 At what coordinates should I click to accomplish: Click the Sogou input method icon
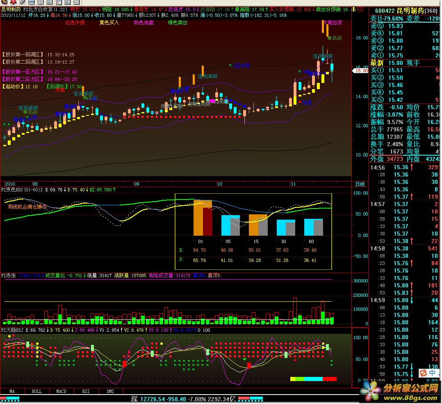[423, 373]
